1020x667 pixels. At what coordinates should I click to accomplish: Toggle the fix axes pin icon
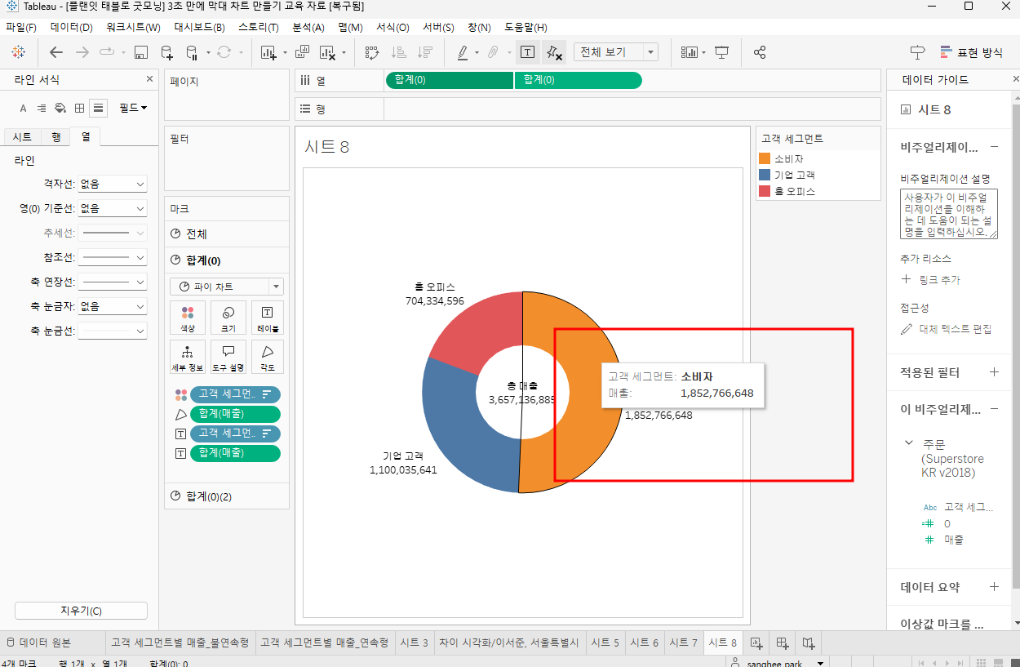pos(553,52)
